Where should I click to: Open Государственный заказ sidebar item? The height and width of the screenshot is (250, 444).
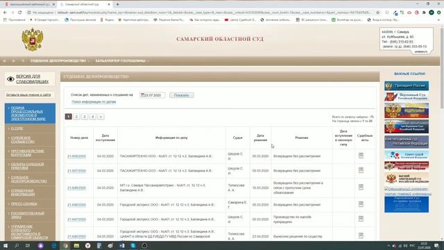[27, 215]
